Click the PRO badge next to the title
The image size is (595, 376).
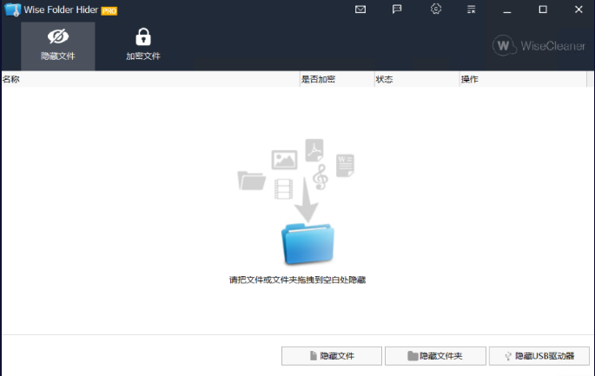coord(109,10)
